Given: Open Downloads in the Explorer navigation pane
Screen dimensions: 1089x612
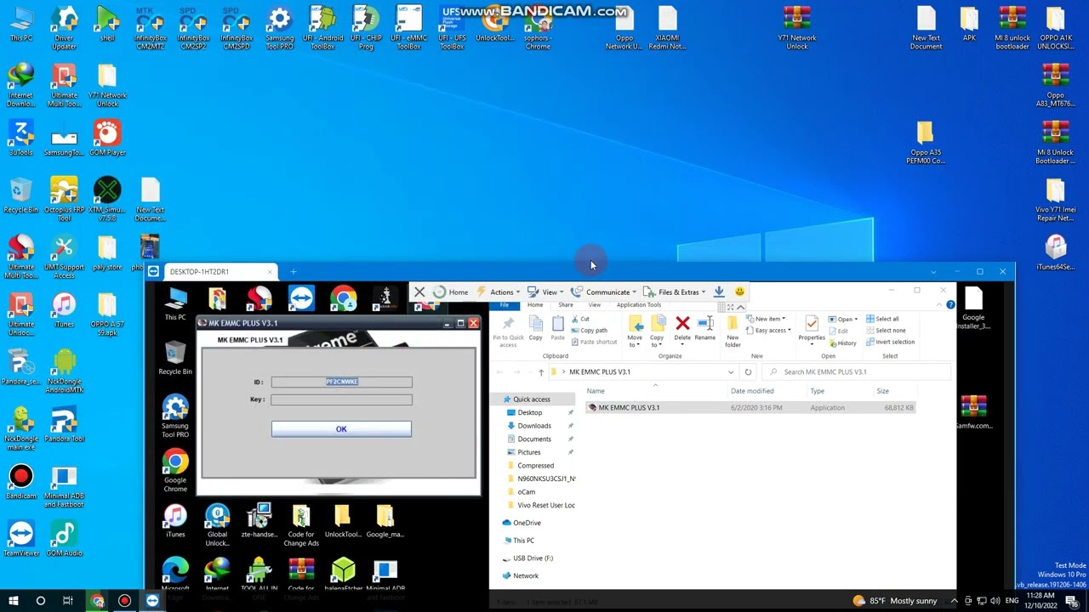Looking at the screenshot, I should (x=534, y=425).
